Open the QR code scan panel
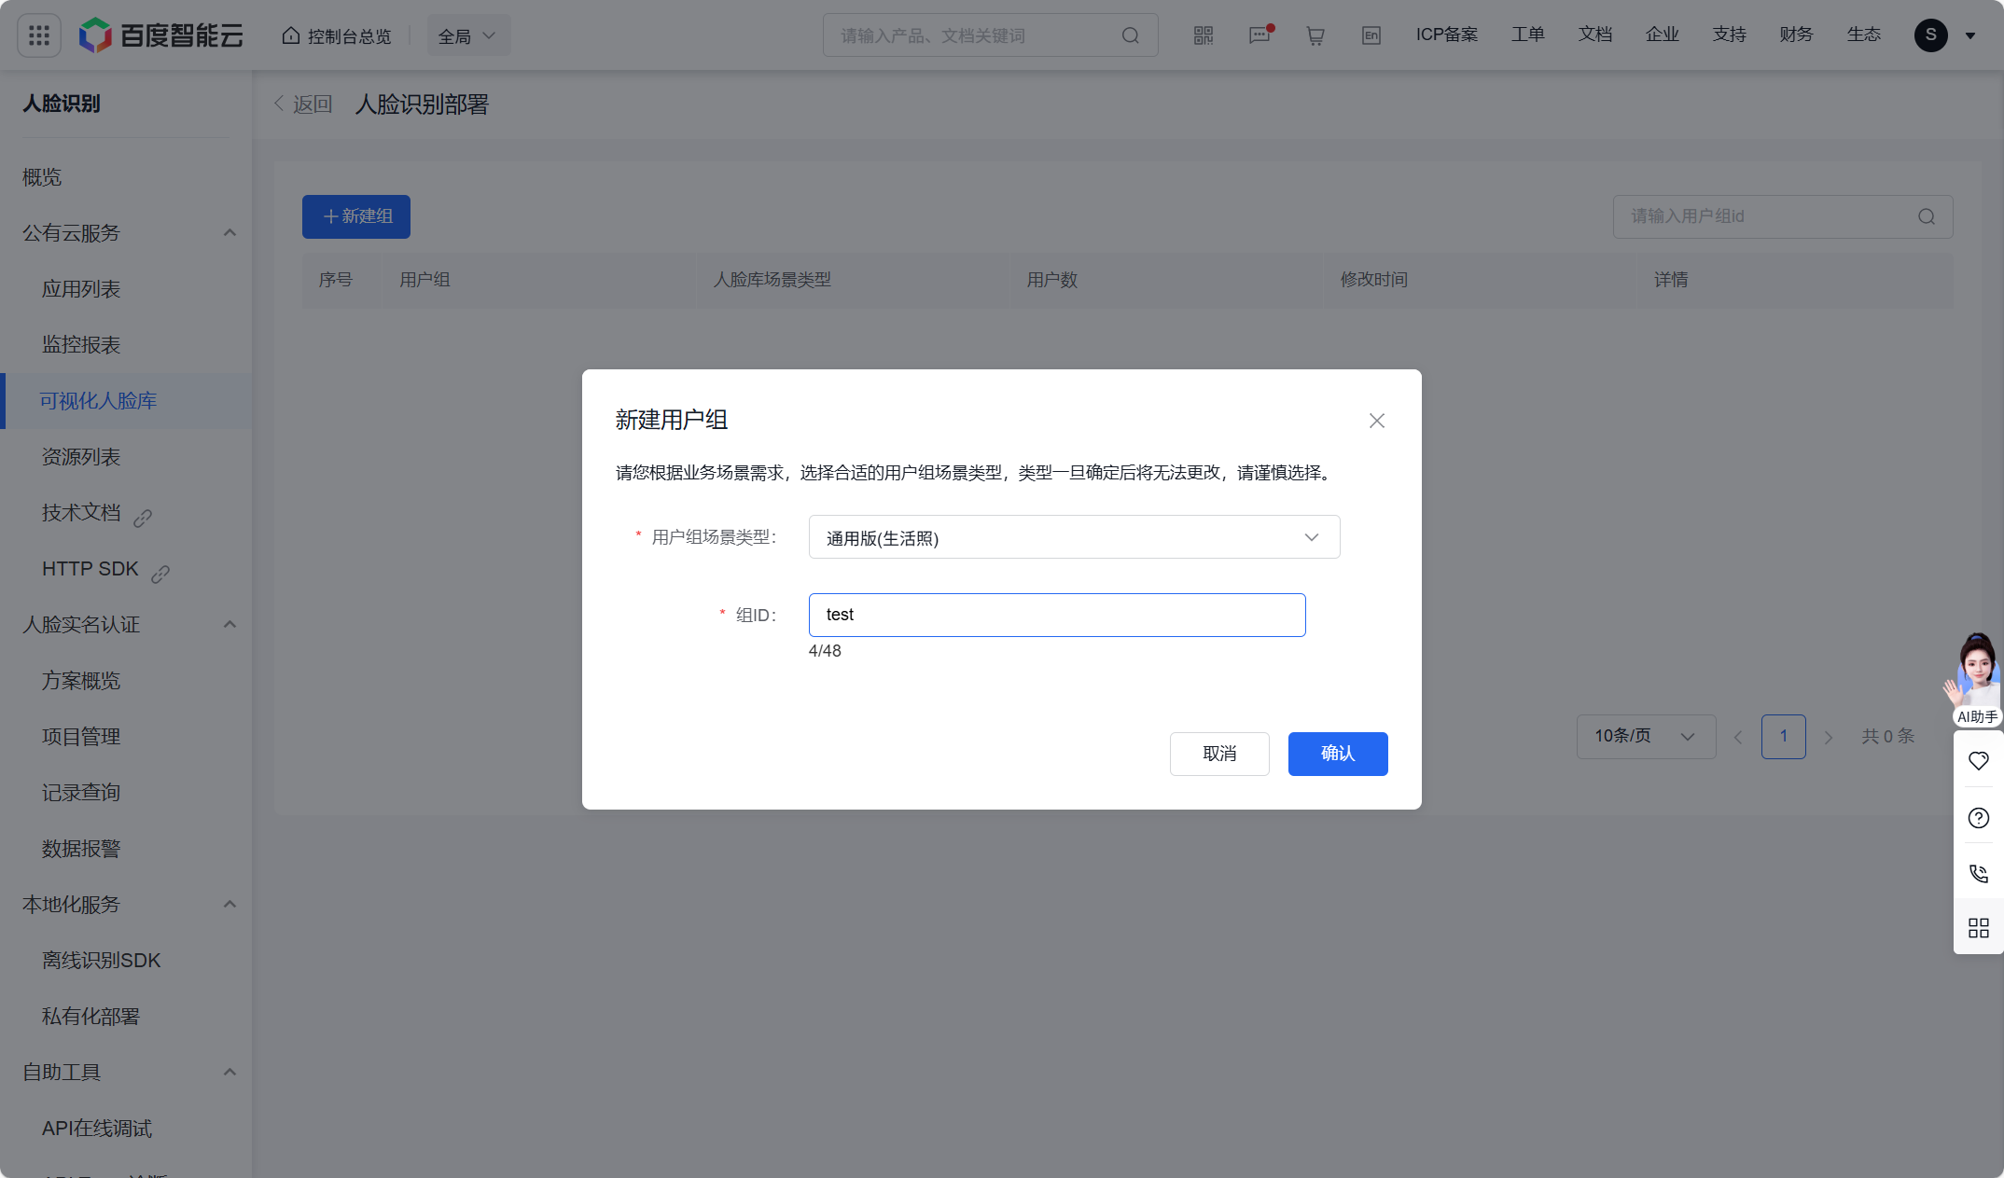This screenshot has width=2004, height=1178. (1203, 35)
